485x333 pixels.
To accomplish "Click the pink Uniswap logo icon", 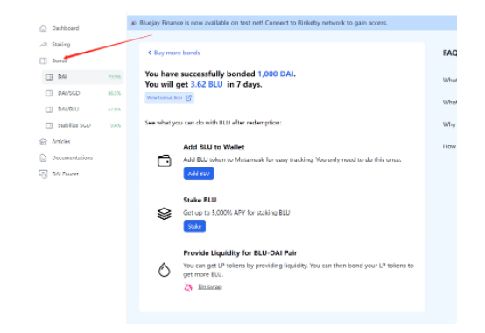I will click(x=188, y=287).
